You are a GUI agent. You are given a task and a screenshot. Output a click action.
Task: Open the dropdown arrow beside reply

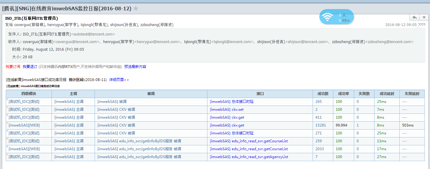coord(424,18)
